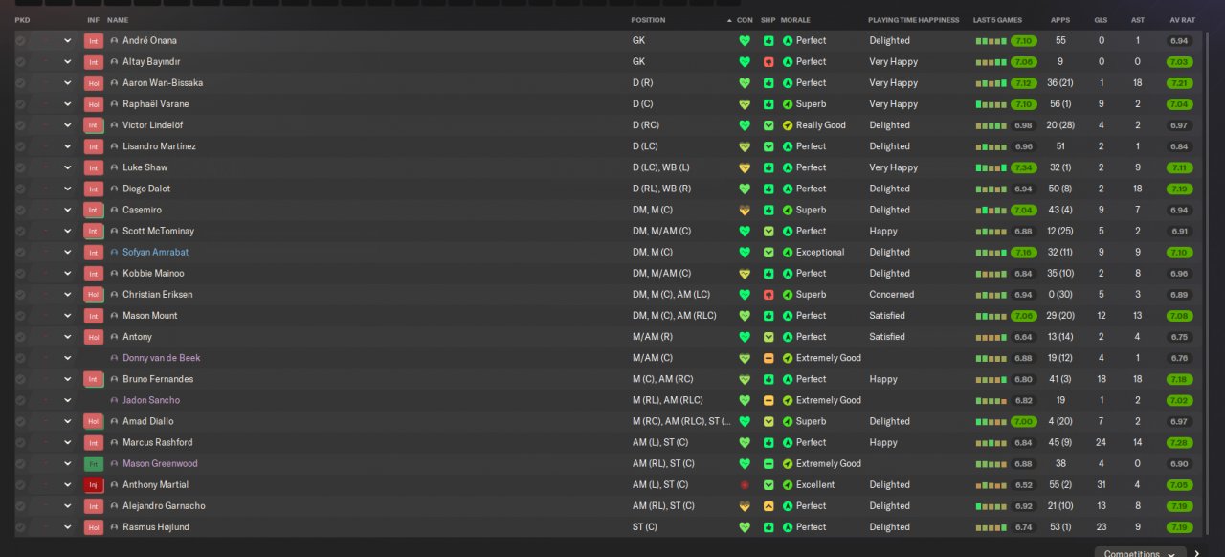Screen dimensions: 1225x557
Task: Click the orange sharpness icon for Donny van de Beek
Action: [768, 358]
